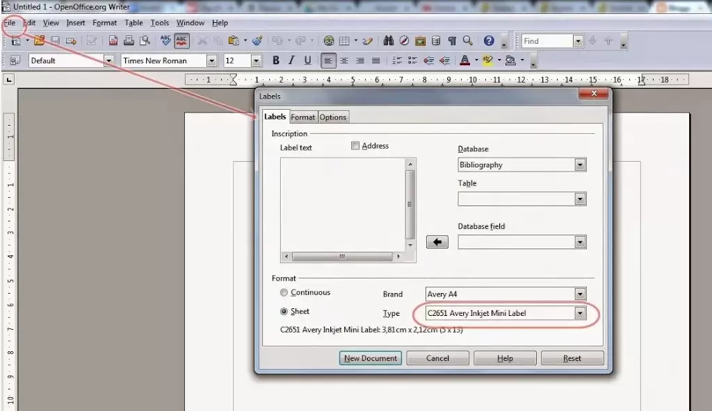This screenshot has height=411, width=712.
Task: Apply Underline formatting
Action: pyautogui.click(x=307, y=60)
